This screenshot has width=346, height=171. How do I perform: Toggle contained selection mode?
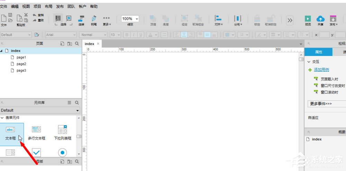point(69,19)
